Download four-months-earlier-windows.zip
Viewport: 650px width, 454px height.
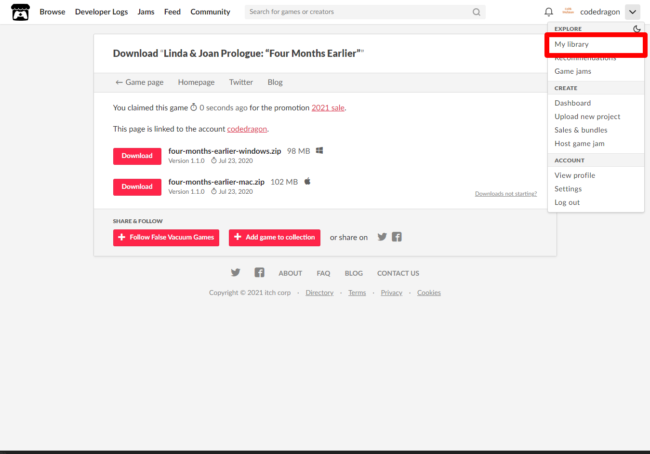click(x=137, y=156)
